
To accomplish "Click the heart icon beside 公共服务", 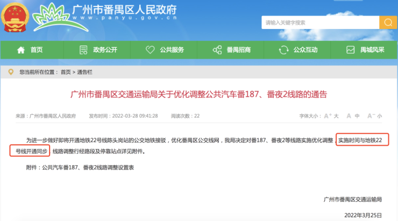I will coord(150,50).
